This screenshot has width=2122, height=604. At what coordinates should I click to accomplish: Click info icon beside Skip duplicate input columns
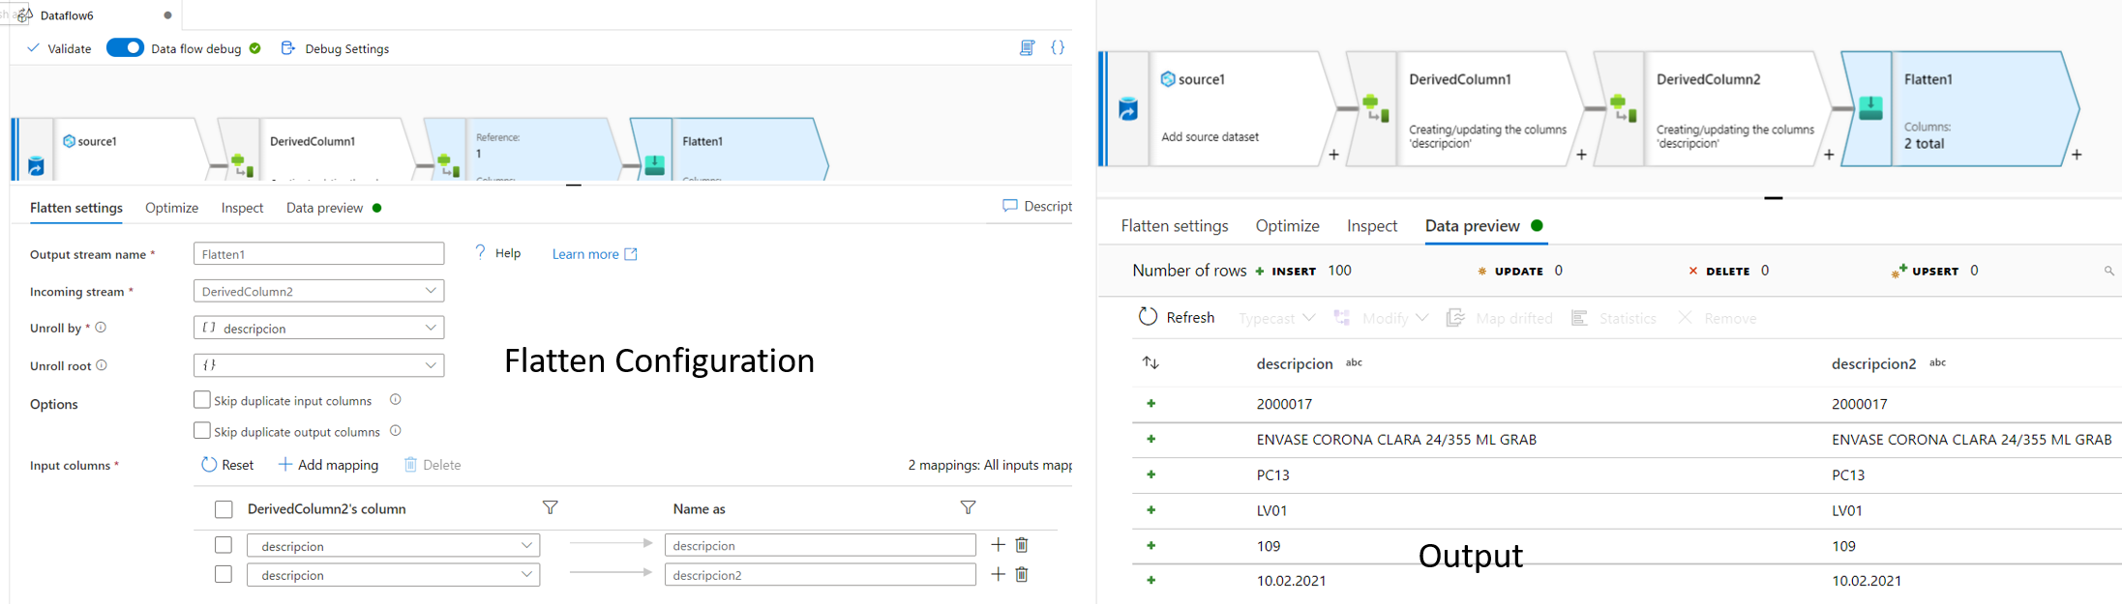pos(395,399)
